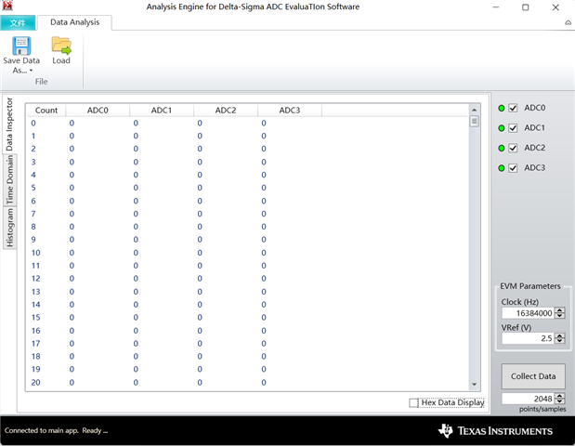Screen dimensions: 575x446
Task: Click the ADC2 green status indicator
Action: [502, 148]
